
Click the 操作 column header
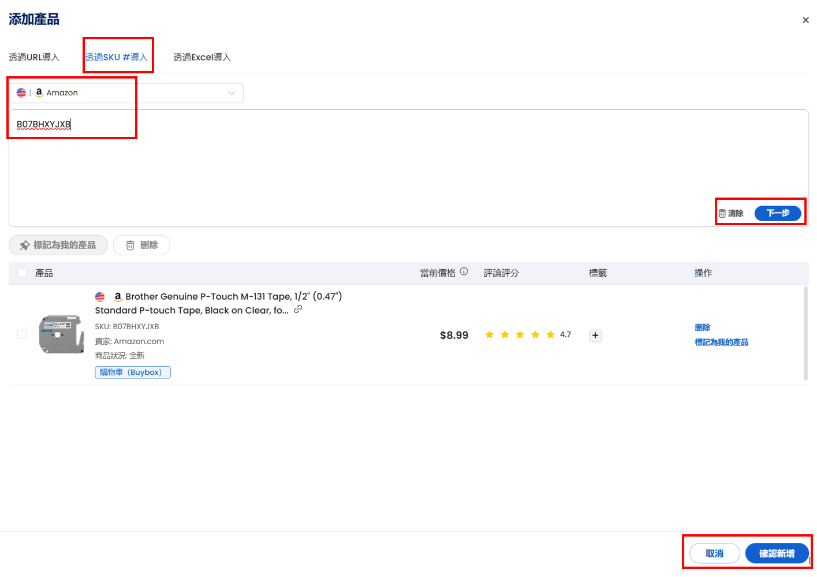click(x=703, y=273)
